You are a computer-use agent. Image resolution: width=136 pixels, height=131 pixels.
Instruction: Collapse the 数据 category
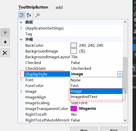[x=21, y=22]
